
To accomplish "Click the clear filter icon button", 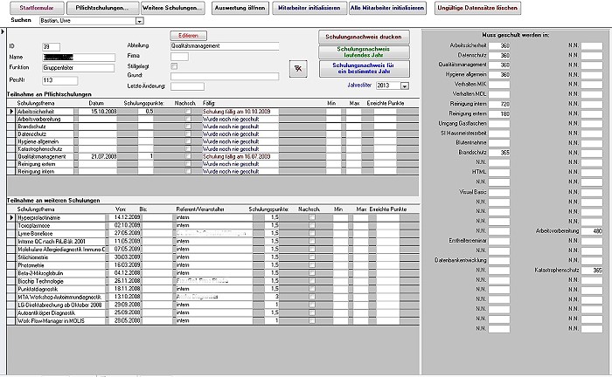I will 298,67.
